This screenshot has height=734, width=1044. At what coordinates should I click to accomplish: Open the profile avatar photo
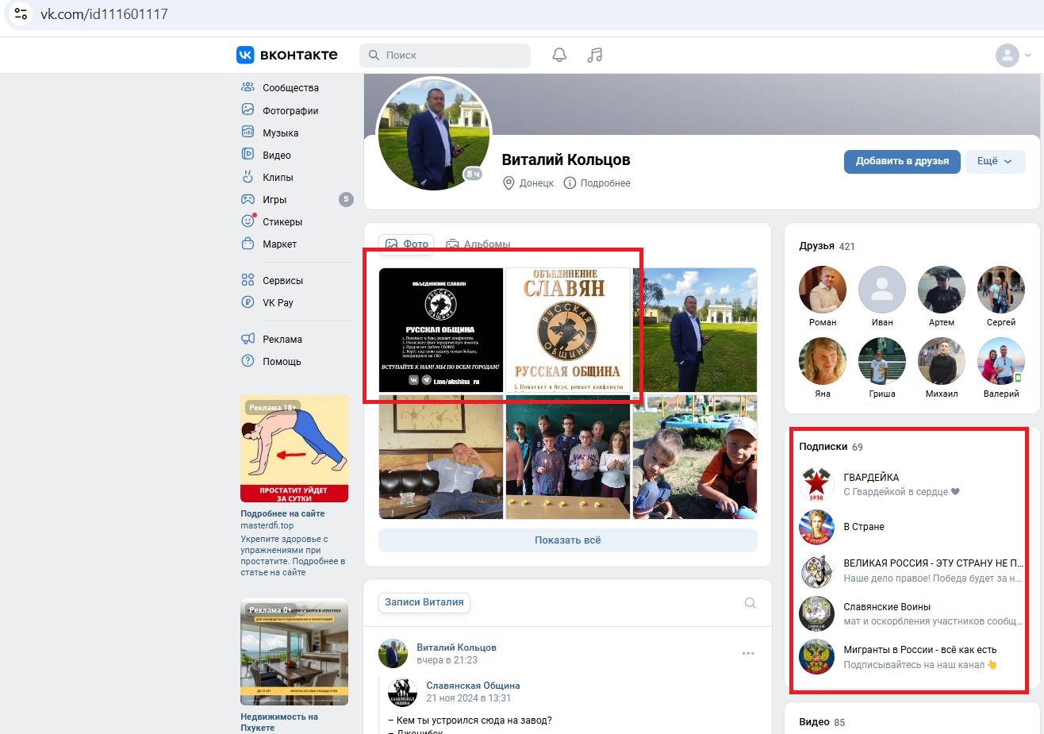[x=433, y=135]
